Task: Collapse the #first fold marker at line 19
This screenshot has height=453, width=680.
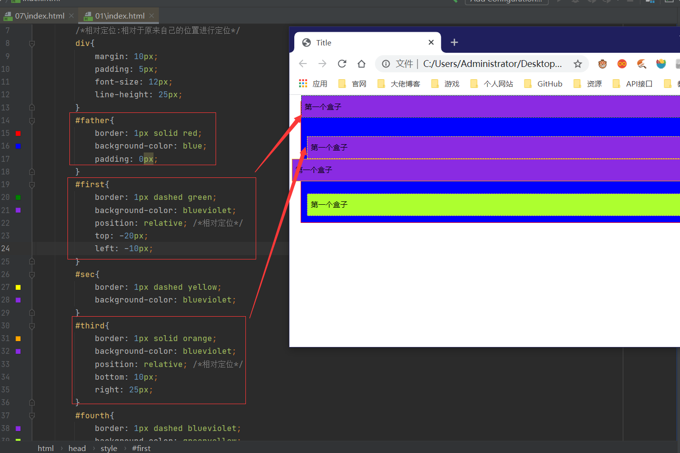Action: coord(32,185)
